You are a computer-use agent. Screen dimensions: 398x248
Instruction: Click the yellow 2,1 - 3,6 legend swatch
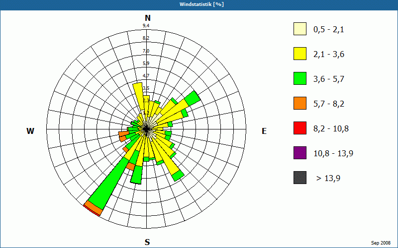coord(300,54)
